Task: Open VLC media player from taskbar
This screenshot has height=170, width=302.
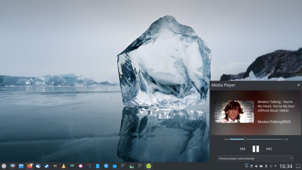Action: point(63,166)
